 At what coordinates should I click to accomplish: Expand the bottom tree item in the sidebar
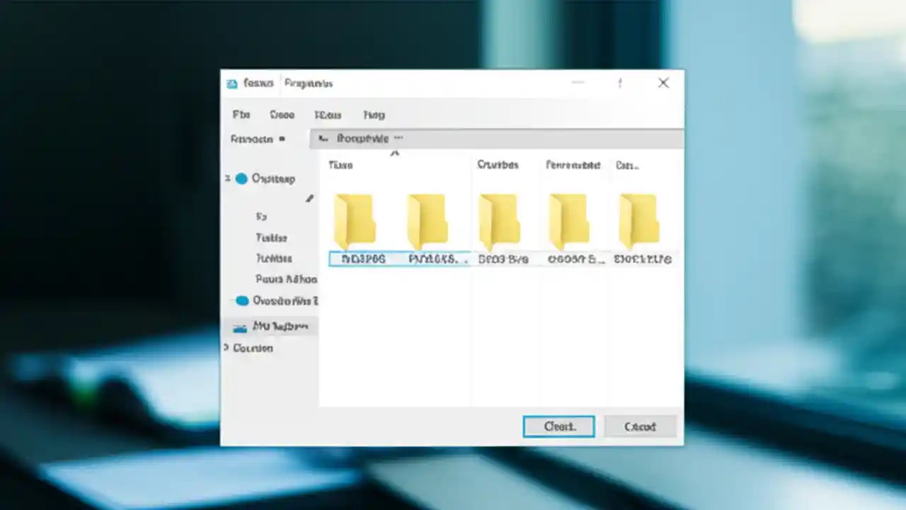coord(227,348)
